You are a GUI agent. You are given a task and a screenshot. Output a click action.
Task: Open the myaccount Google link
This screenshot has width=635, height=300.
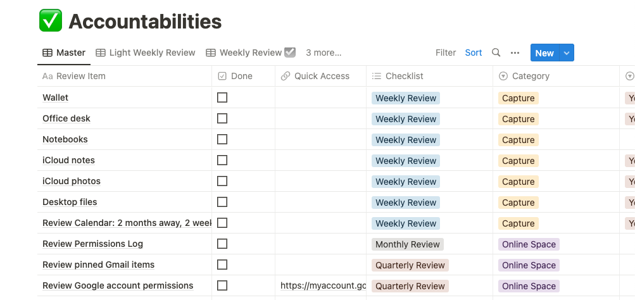(x=323, y=285)
